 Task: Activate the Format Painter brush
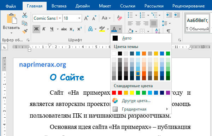click(25, 31)
